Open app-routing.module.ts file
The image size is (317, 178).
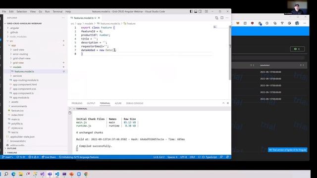(26, 80)
